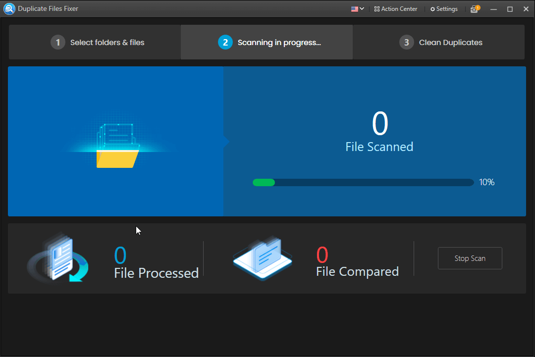This screenshot has width=535, height=357.
Task: Switch to Select folders & files tab
Action: pyautogui.click(x=95, y=43)
